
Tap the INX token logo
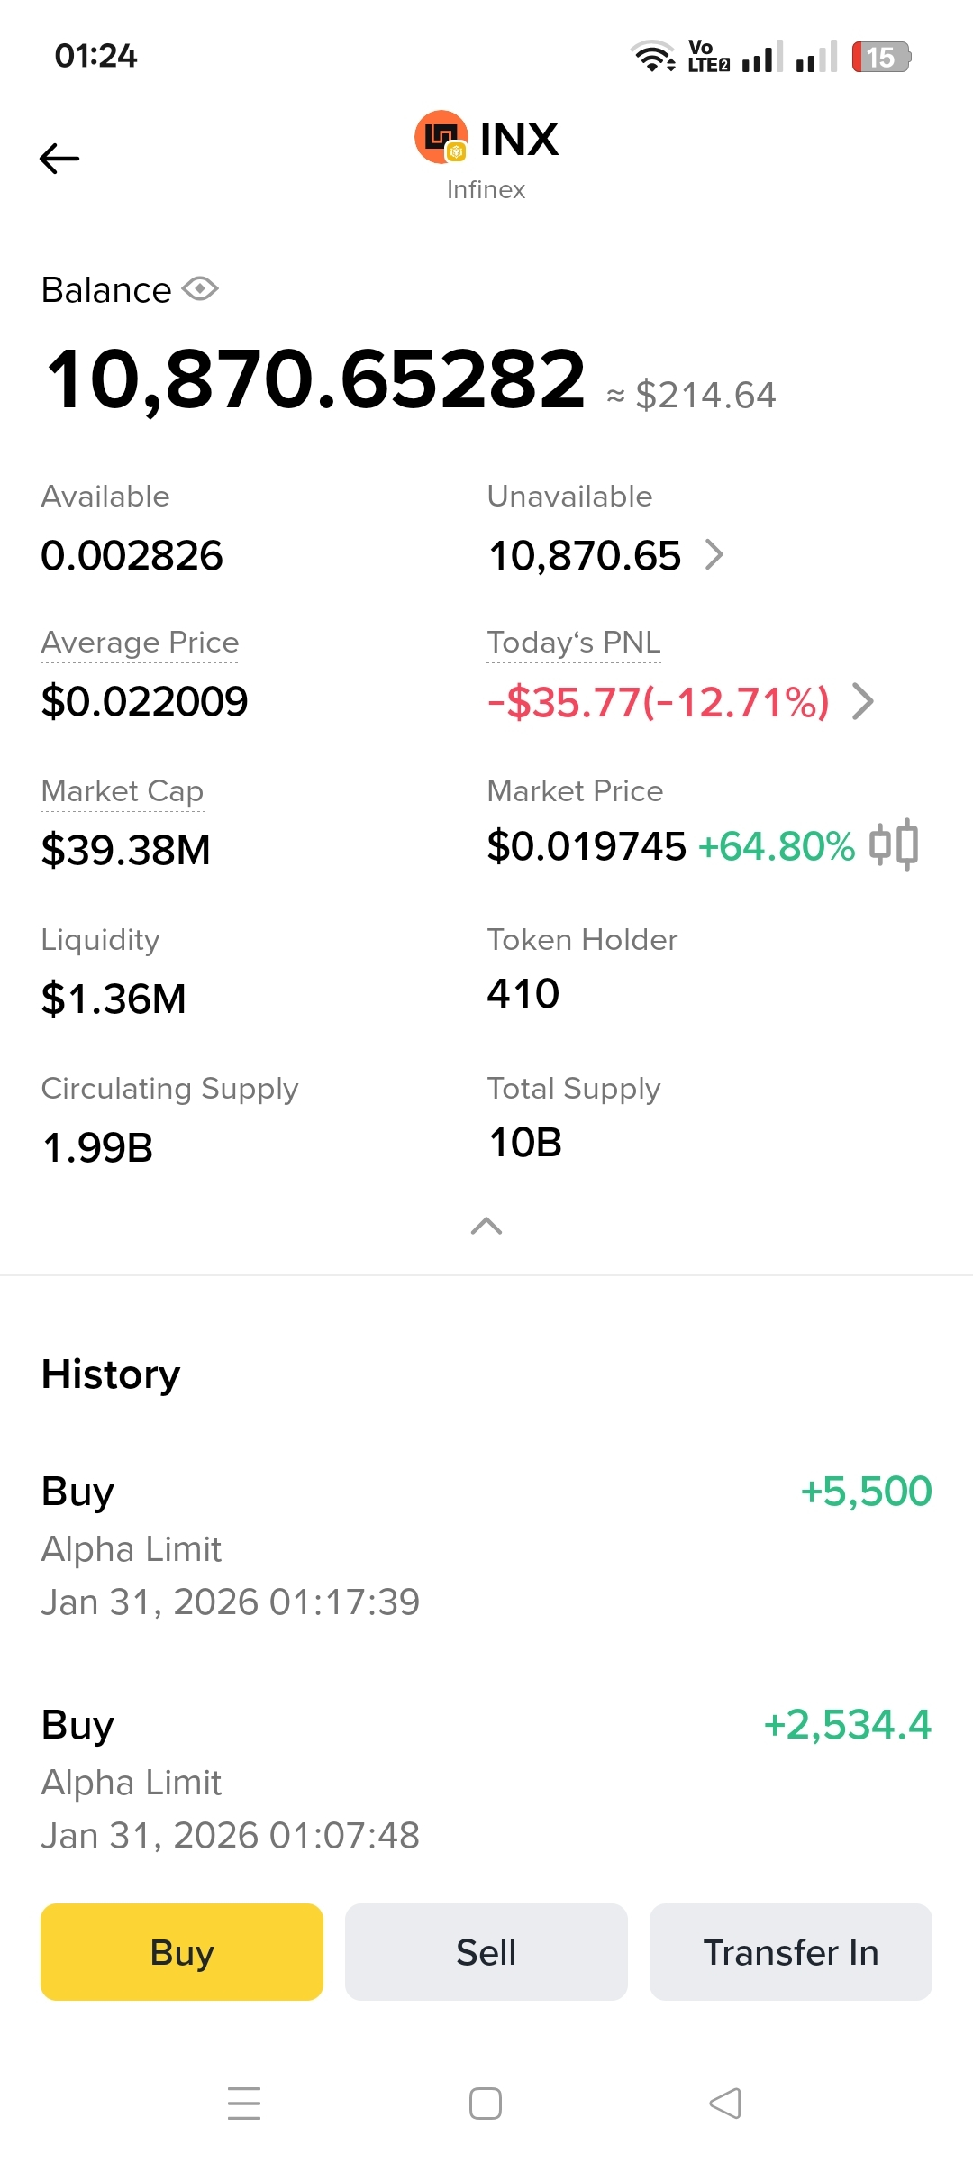[441, 138]
